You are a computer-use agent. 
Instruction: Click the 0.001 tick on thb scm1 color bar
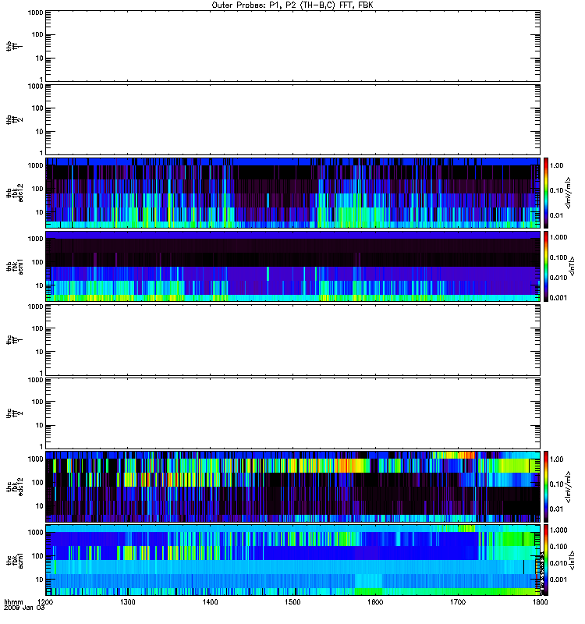(558, 298)
